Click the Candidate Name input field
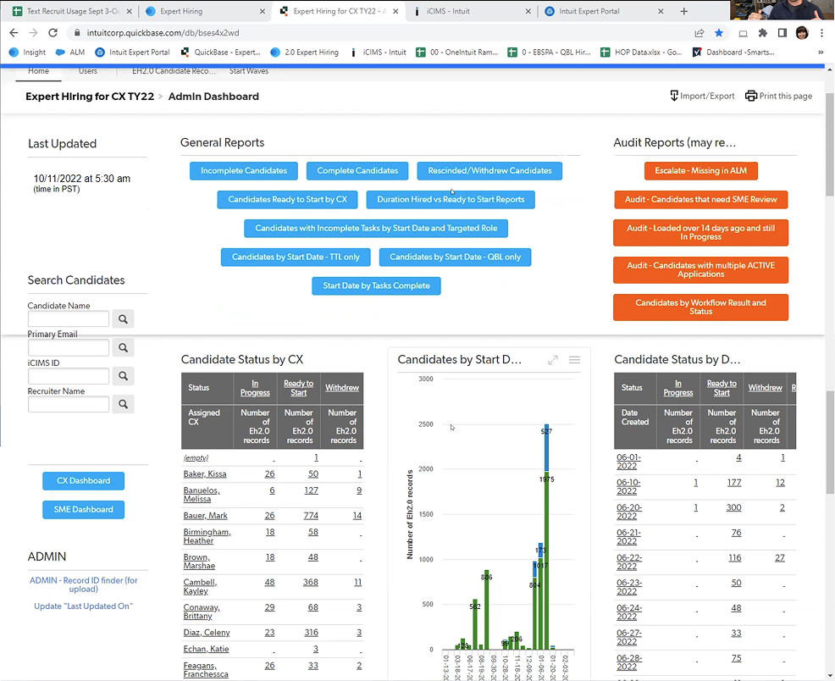The height and width of the screenshot is (681, 835). pos(68,319)
